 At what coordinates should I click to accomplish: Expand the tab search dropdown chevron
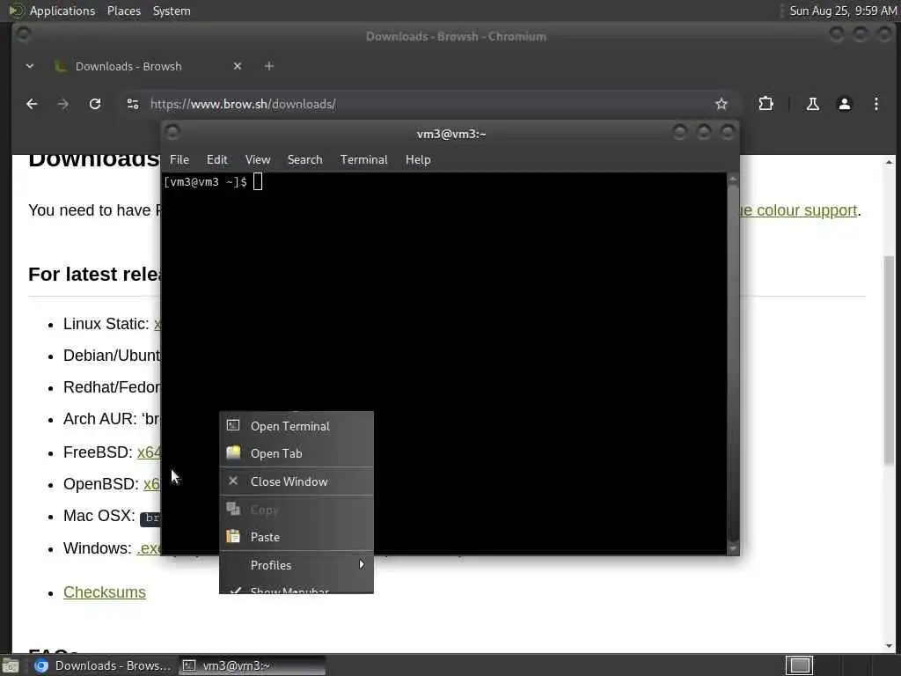click(30, 66)
